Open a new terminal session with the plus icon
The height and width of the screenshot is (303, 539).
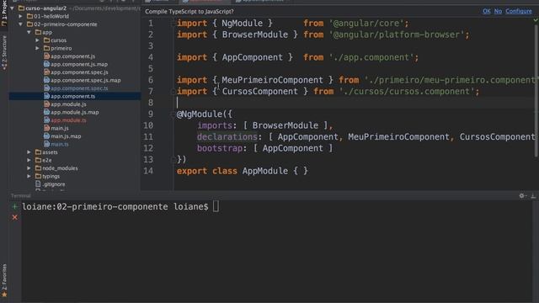pos(14,206)
